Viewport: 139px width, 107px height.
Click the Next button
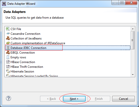[x=74, y=99]
